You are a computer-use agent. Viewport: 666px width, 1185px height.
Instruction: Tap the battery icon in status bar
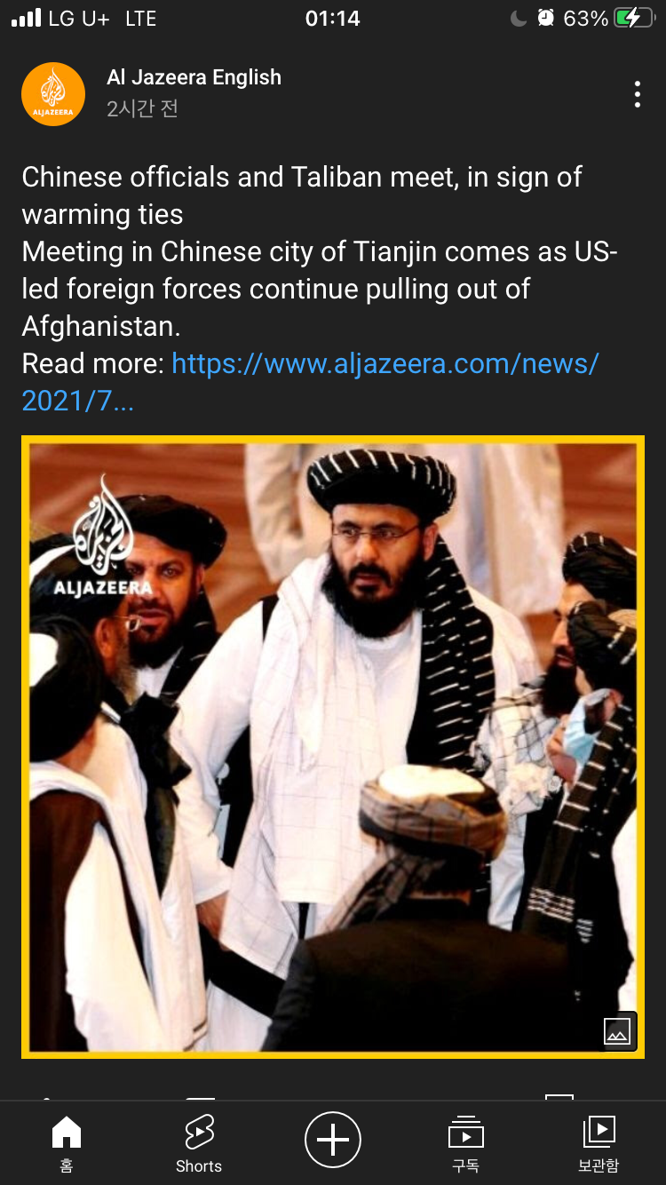pyautogui.click(x=634, y=18)
